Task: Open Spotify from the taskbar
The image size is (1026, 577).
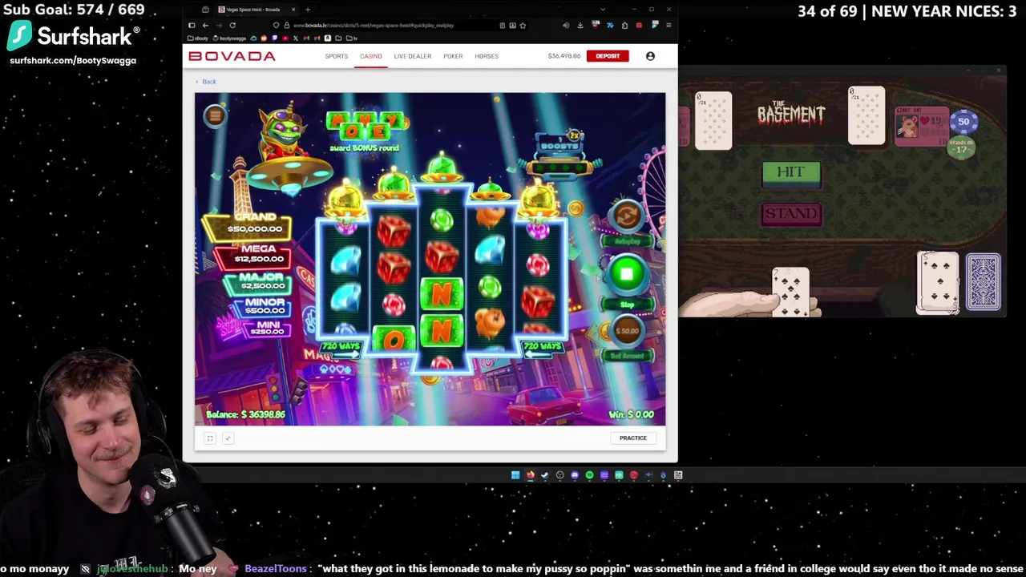Action: pos(589,475)
